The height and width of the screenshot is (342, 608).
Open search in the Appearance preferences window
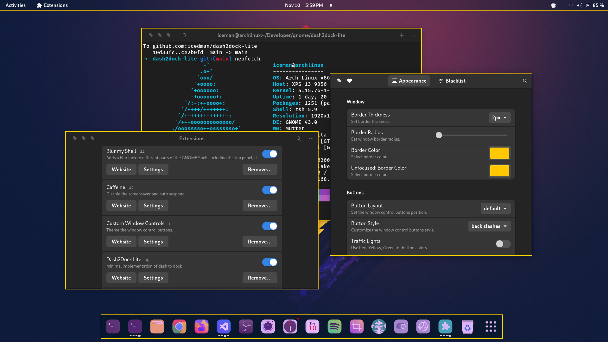point(525,81)
